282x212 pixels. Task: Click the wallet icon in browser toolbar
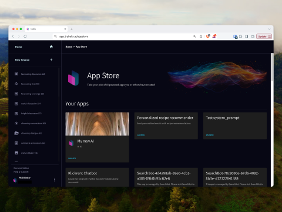click(253, 37)
